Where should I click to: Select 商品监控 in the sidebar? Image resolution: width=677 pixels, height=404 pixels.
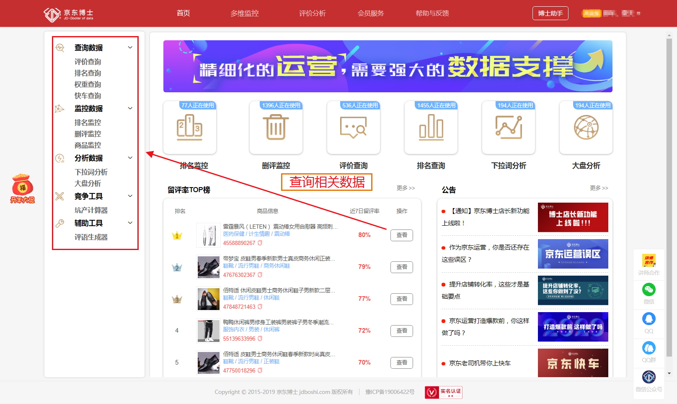[x=88, y=145]
